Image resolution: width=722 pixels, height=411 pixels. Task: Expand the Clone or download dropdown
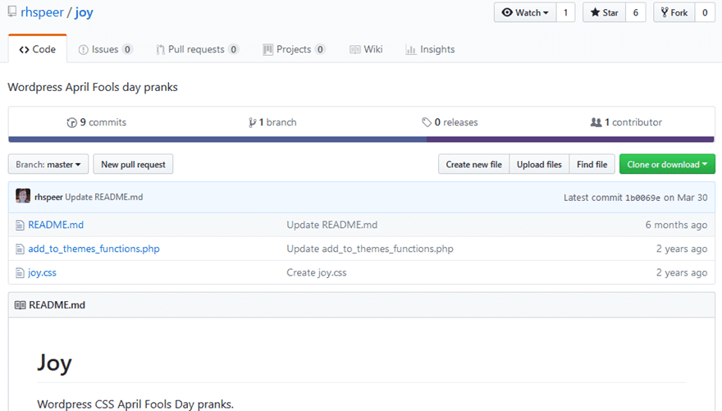pyautogui.click(x=667, y=164)
